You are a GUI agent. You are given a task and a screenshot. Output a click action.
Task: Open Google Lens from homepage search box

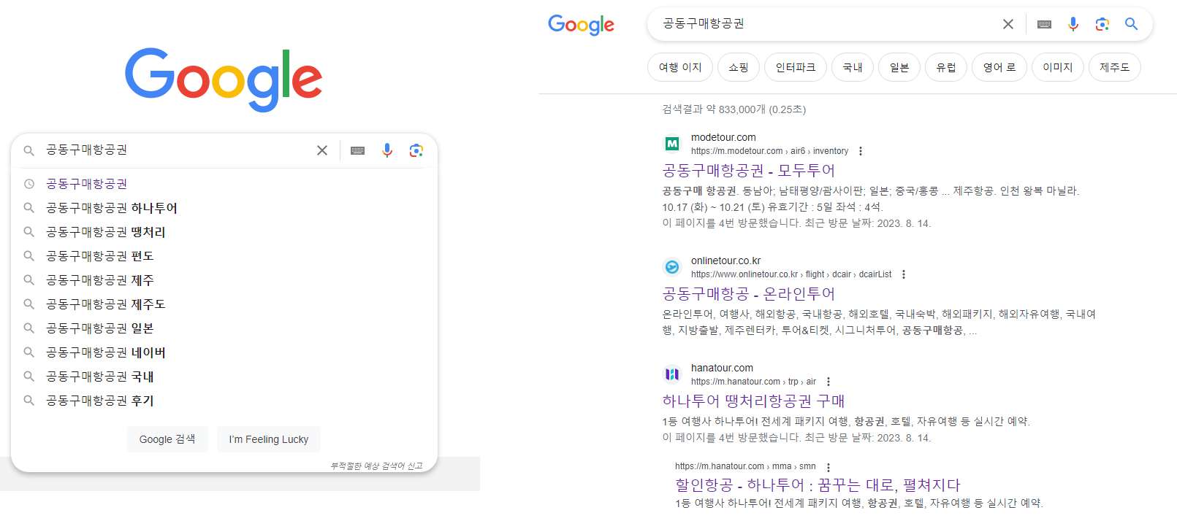416,150
